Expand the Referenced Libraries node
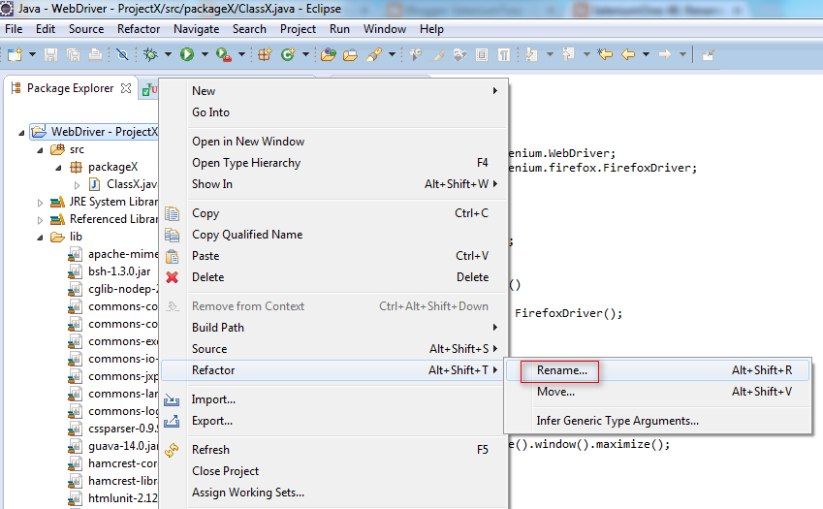Viewport: 823px width, 509px height. pos(40,220)
